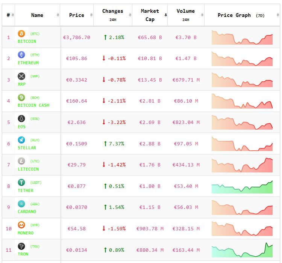The height and width of the screenshot is (263, 282).
Task: Click the Tether green icon
Action: [x=21, y=183]
